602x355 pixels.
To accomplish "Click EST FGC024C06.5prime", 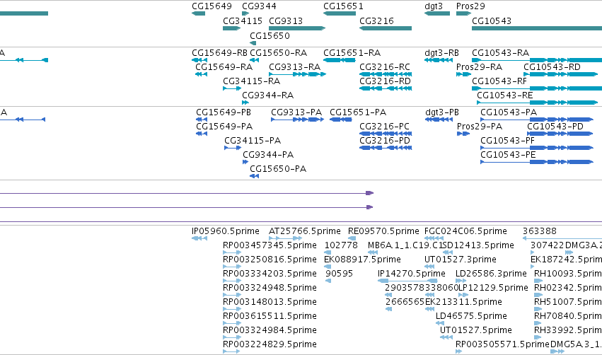I will (x=434, y=238).
